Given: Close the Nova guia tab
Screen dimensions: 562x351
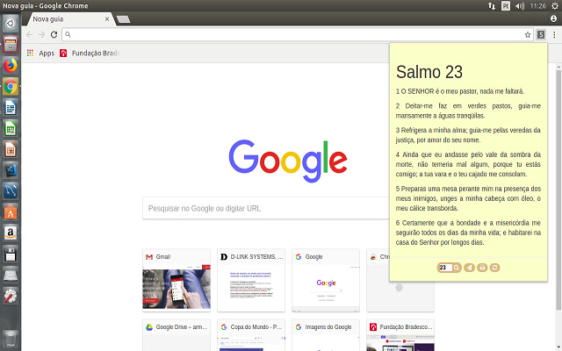Looking at the screenshot, I should tap(107, 19).
